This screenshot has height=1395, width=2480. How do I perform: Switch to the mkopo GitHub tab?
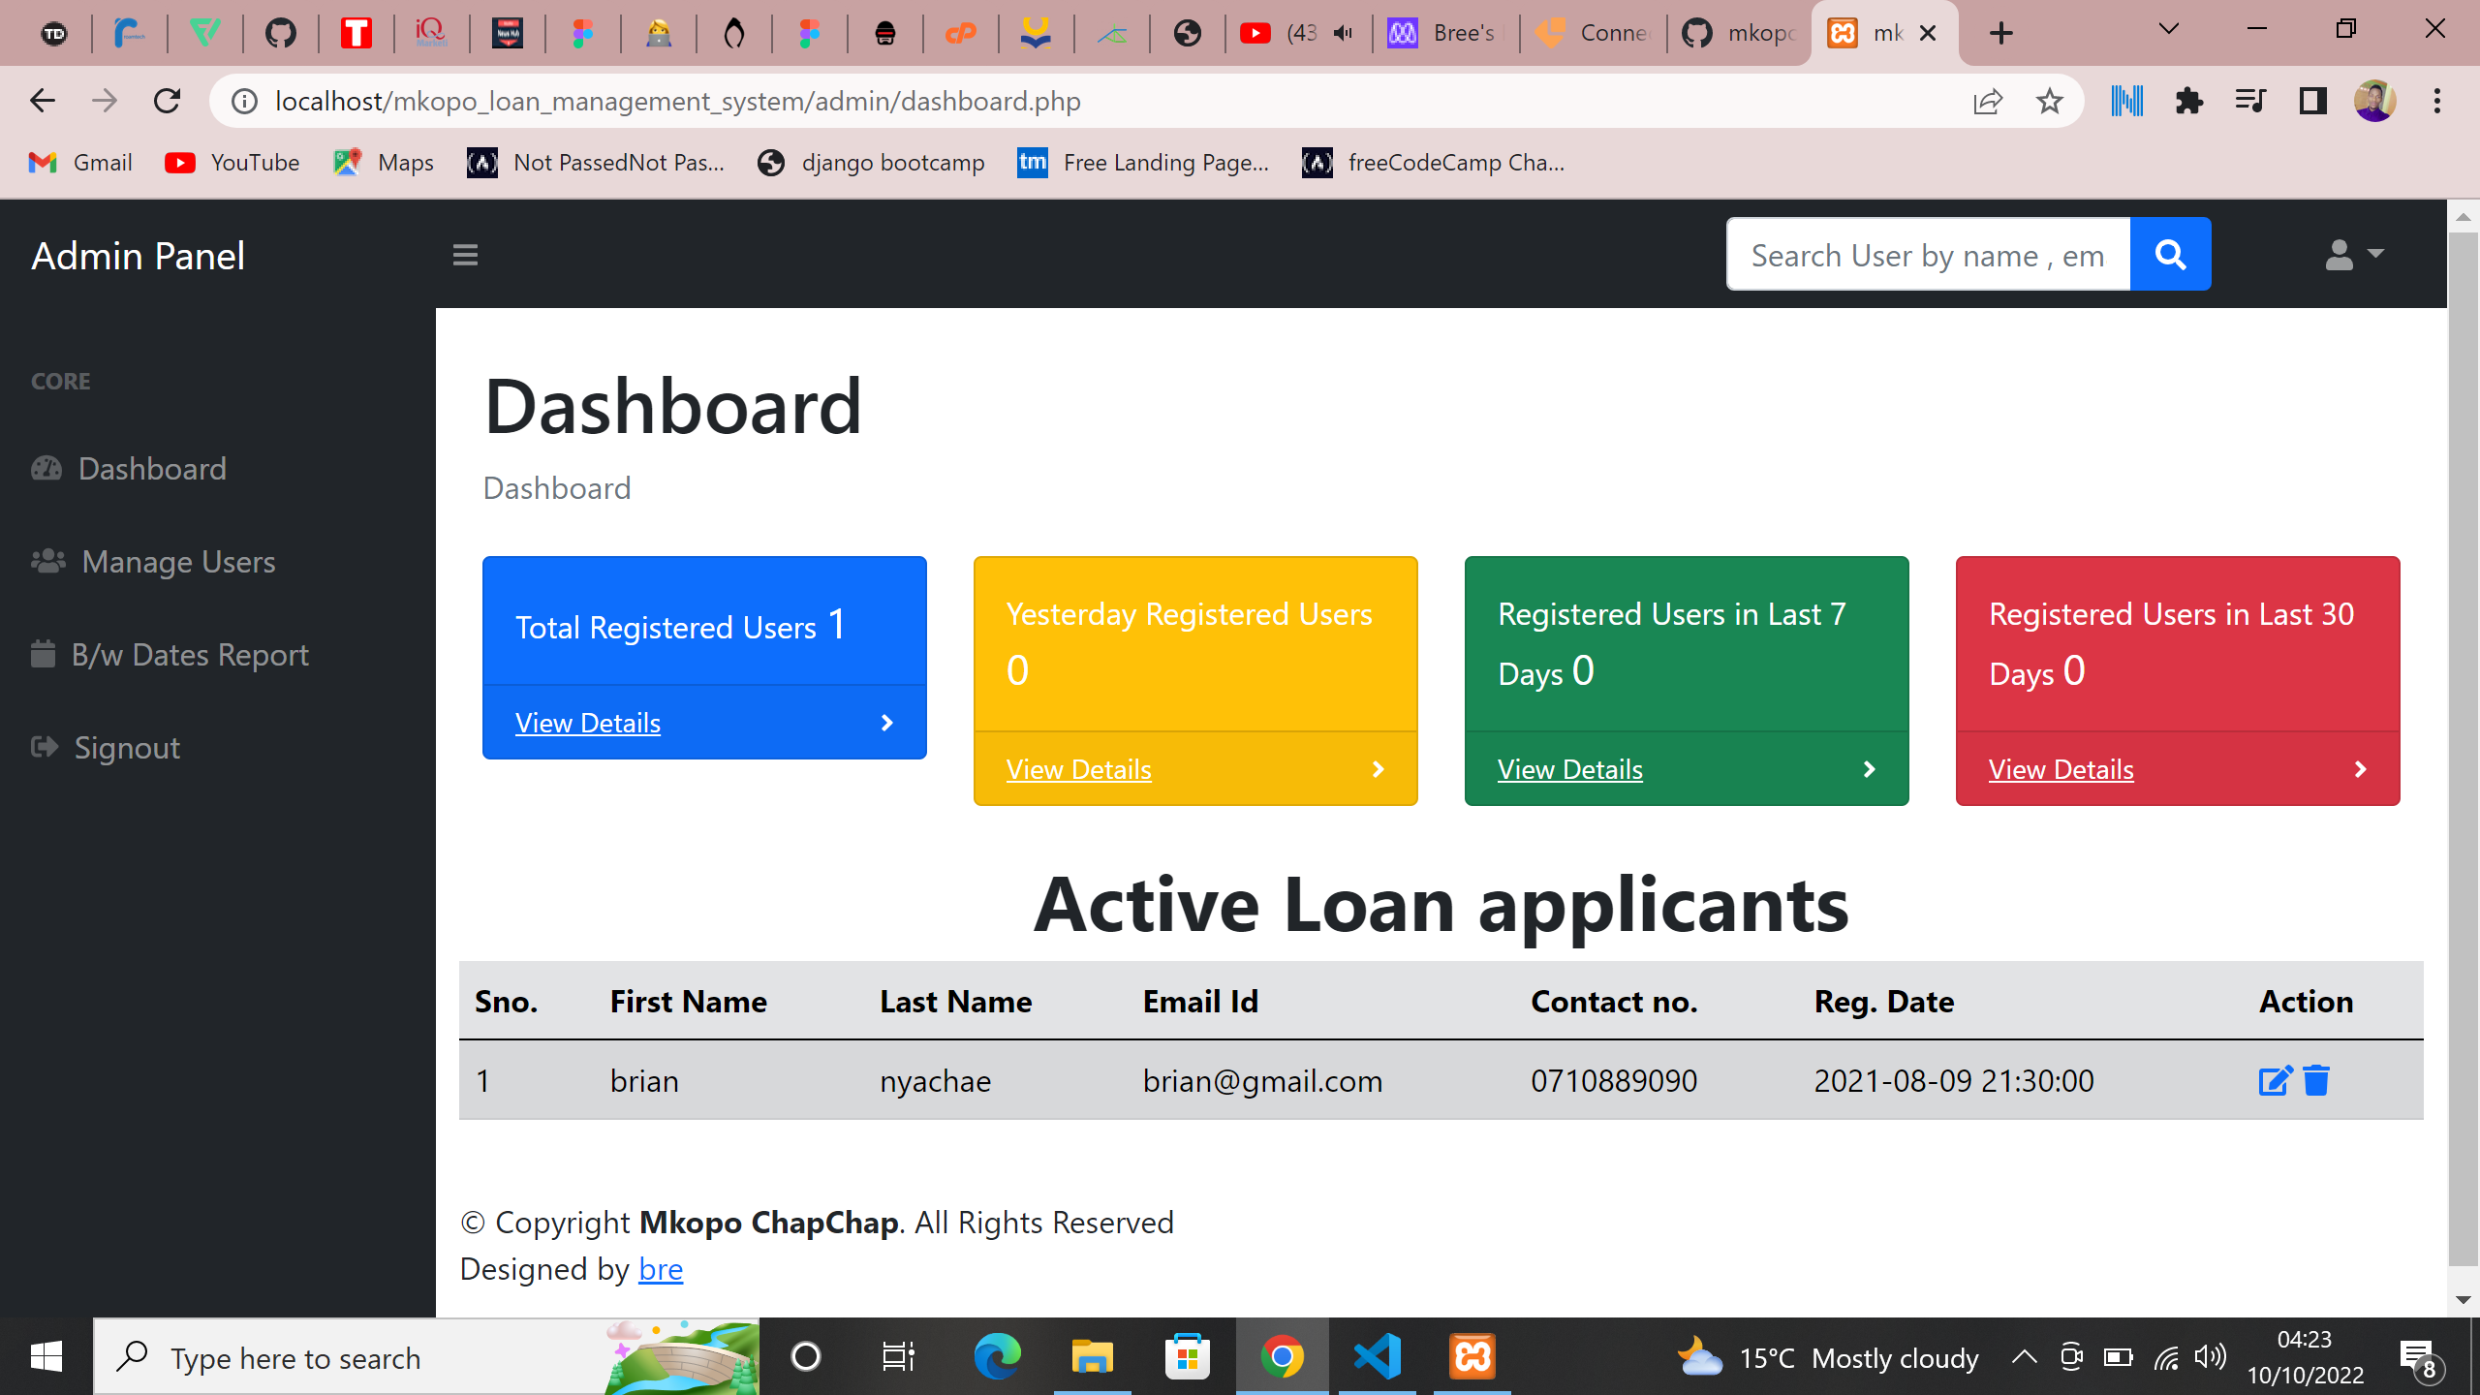(1737, 32)
